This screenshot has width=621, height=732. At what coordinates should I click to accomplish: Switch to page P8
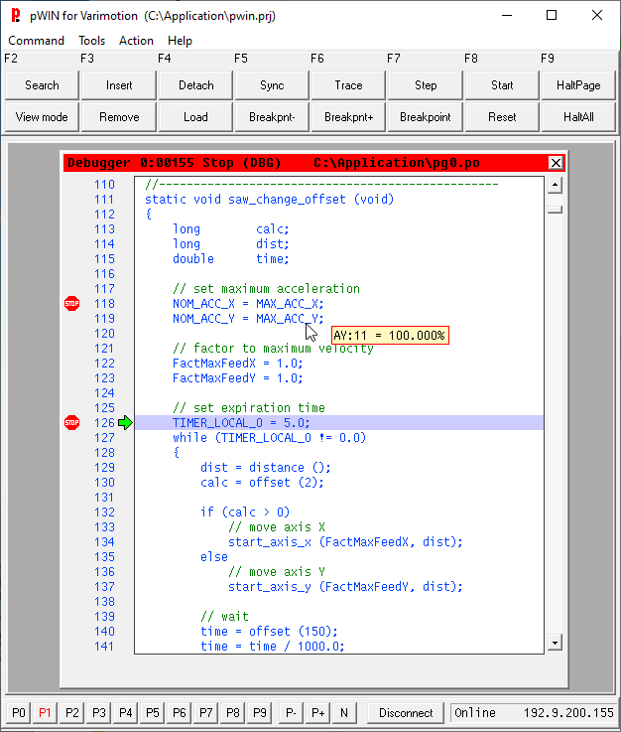pos(233,713)
